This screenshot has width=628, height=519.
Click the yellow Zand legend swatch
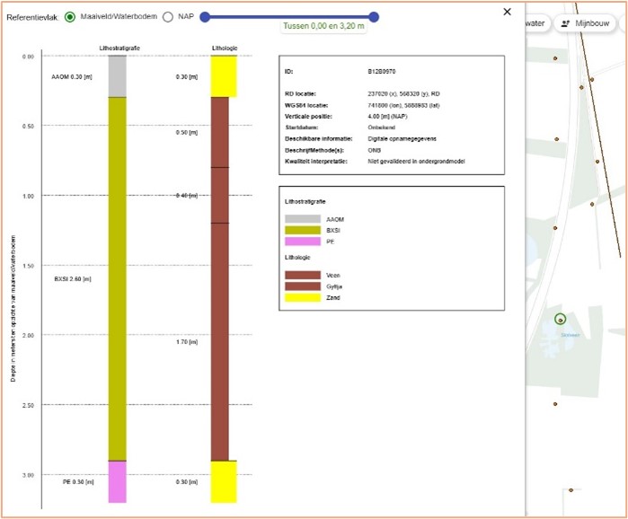[x=301, y=297]
